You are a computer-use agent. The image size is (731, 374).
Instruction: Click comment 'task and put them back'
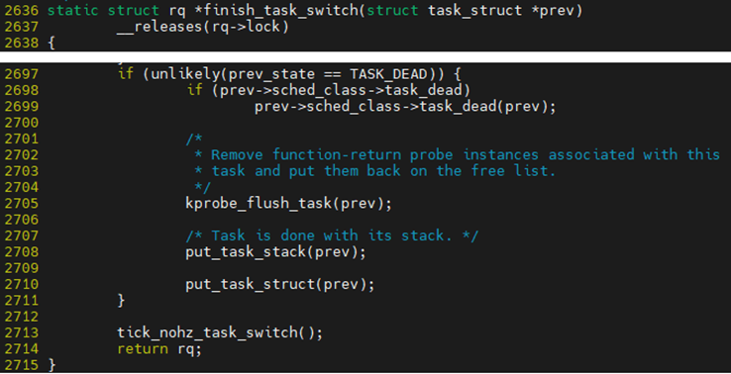306,171
